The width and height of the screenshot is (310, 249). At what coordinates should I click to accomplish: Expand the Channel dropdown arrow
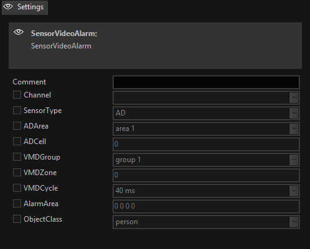(x=294, y=97)
